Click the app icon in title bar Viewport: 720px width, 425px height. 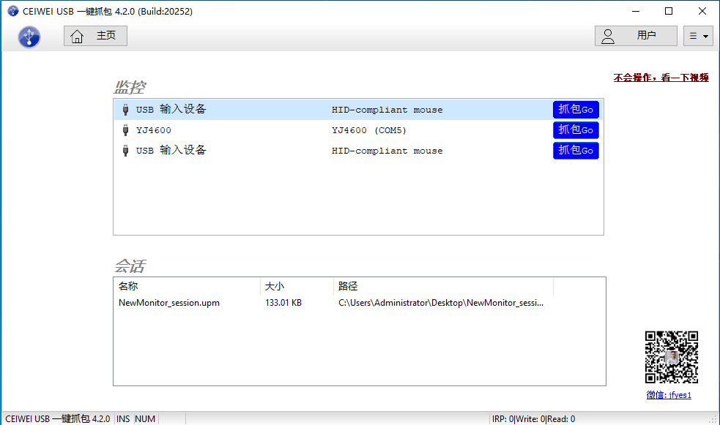[x=12, y=11]
